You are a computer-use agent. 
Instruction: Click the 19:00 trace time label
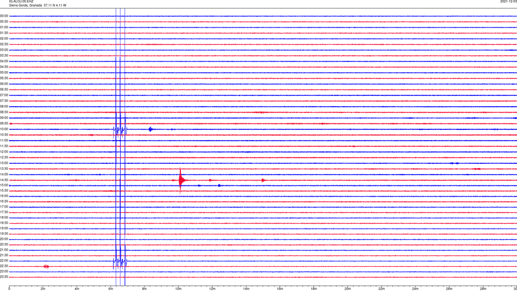(4, 228)
